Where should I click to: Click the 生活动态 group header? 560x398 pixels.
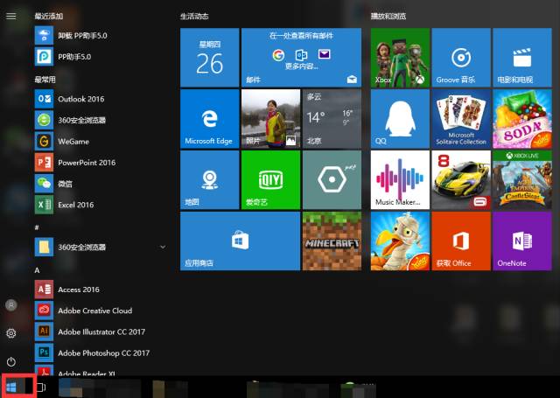pyautogui.click(x=194, y=16)
